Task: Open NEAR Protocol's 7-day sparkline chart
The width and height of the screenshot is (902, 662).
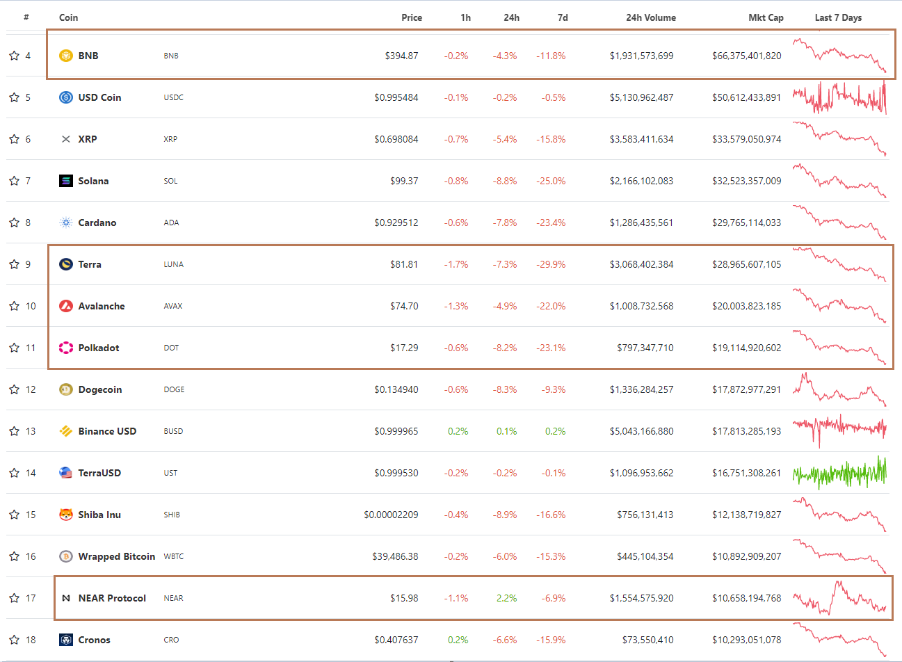Action: [x=839, y=598]
